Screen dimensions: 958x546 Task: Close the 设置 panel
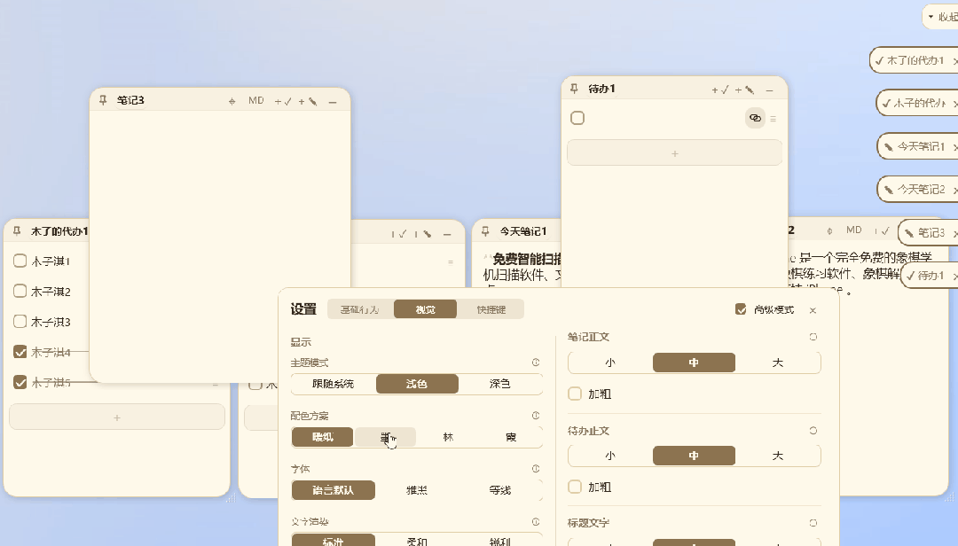pos(813,310)
